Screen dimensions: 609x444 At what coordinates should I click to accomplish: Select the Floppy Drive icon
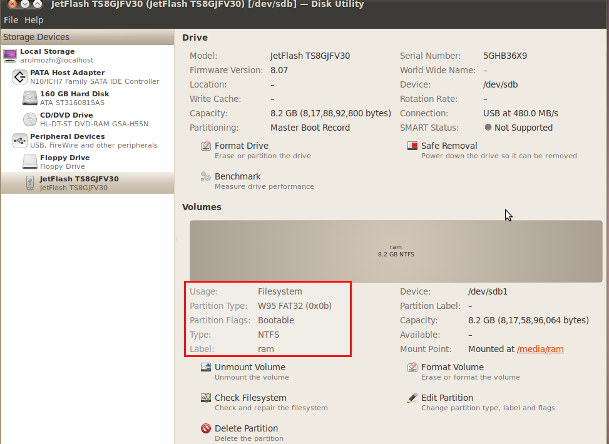tap(29, 161)
